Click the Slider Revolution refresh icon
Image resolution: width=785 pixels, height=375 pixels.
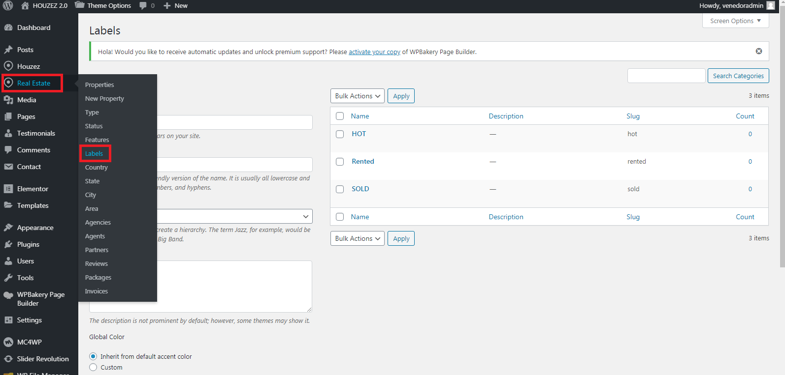coord(8,359)
